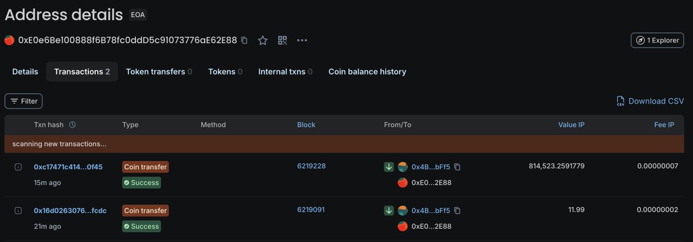Select the fee 0.00000007

[658, 166]
